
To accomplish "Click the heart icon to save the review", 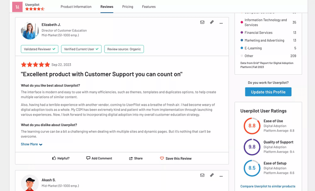I will click(162, 158).
